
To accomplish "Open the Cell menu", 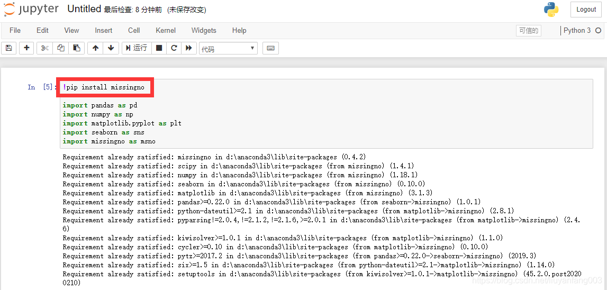I will (134, 30).
